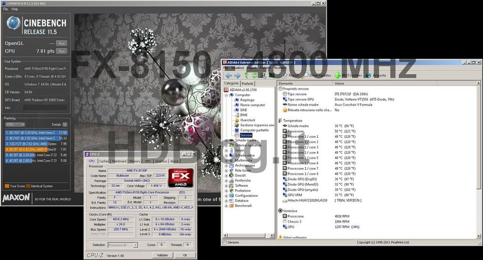Click the green Up arrow in AIDA64 toolbar

click(x=247, y=75)
